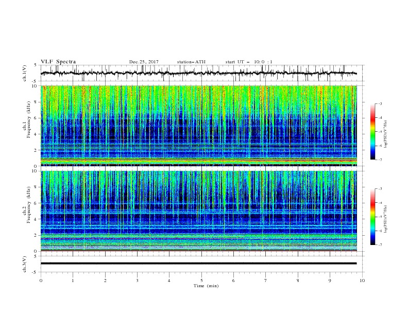Click the "1" tick on the time axis
This screenshot has height=315, width=408.
click(x=73, y=281)
